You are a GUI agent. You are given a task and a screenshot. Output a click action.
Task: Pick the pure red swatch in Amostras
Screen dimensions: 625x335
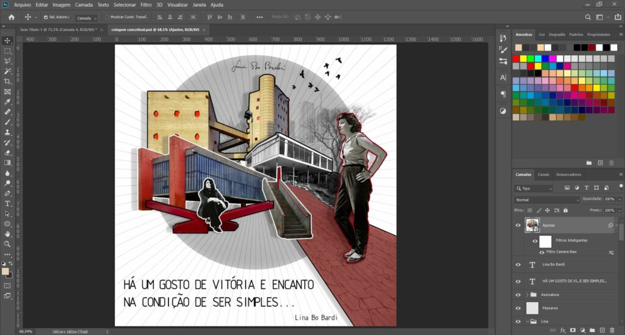pyautogui.click(x=516, y=59)
